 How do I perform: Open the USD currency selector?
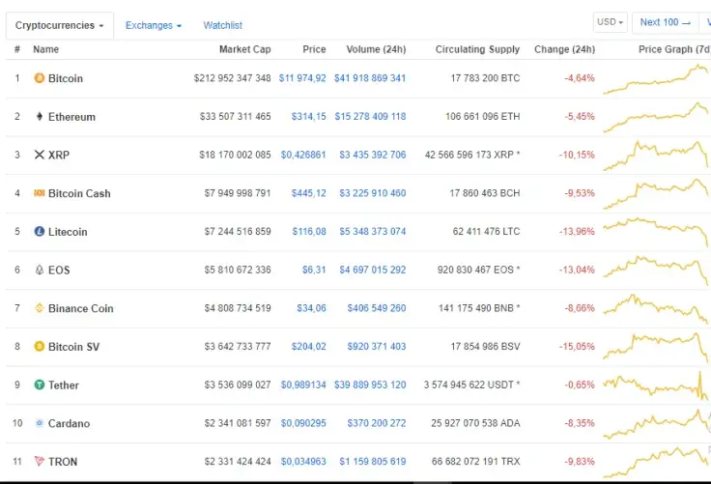click(610, 22)
